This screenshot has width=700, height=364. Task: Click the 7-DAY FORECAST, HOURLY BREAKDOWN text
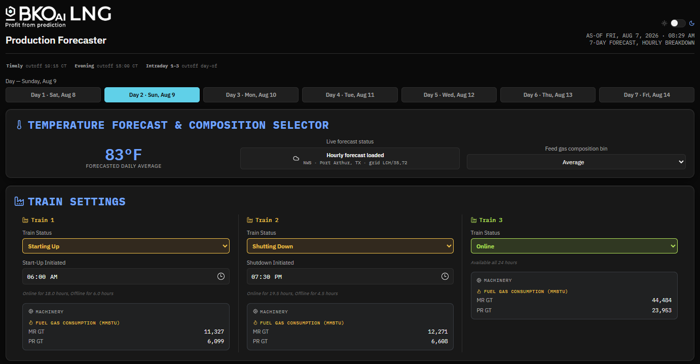click(642, 43)
